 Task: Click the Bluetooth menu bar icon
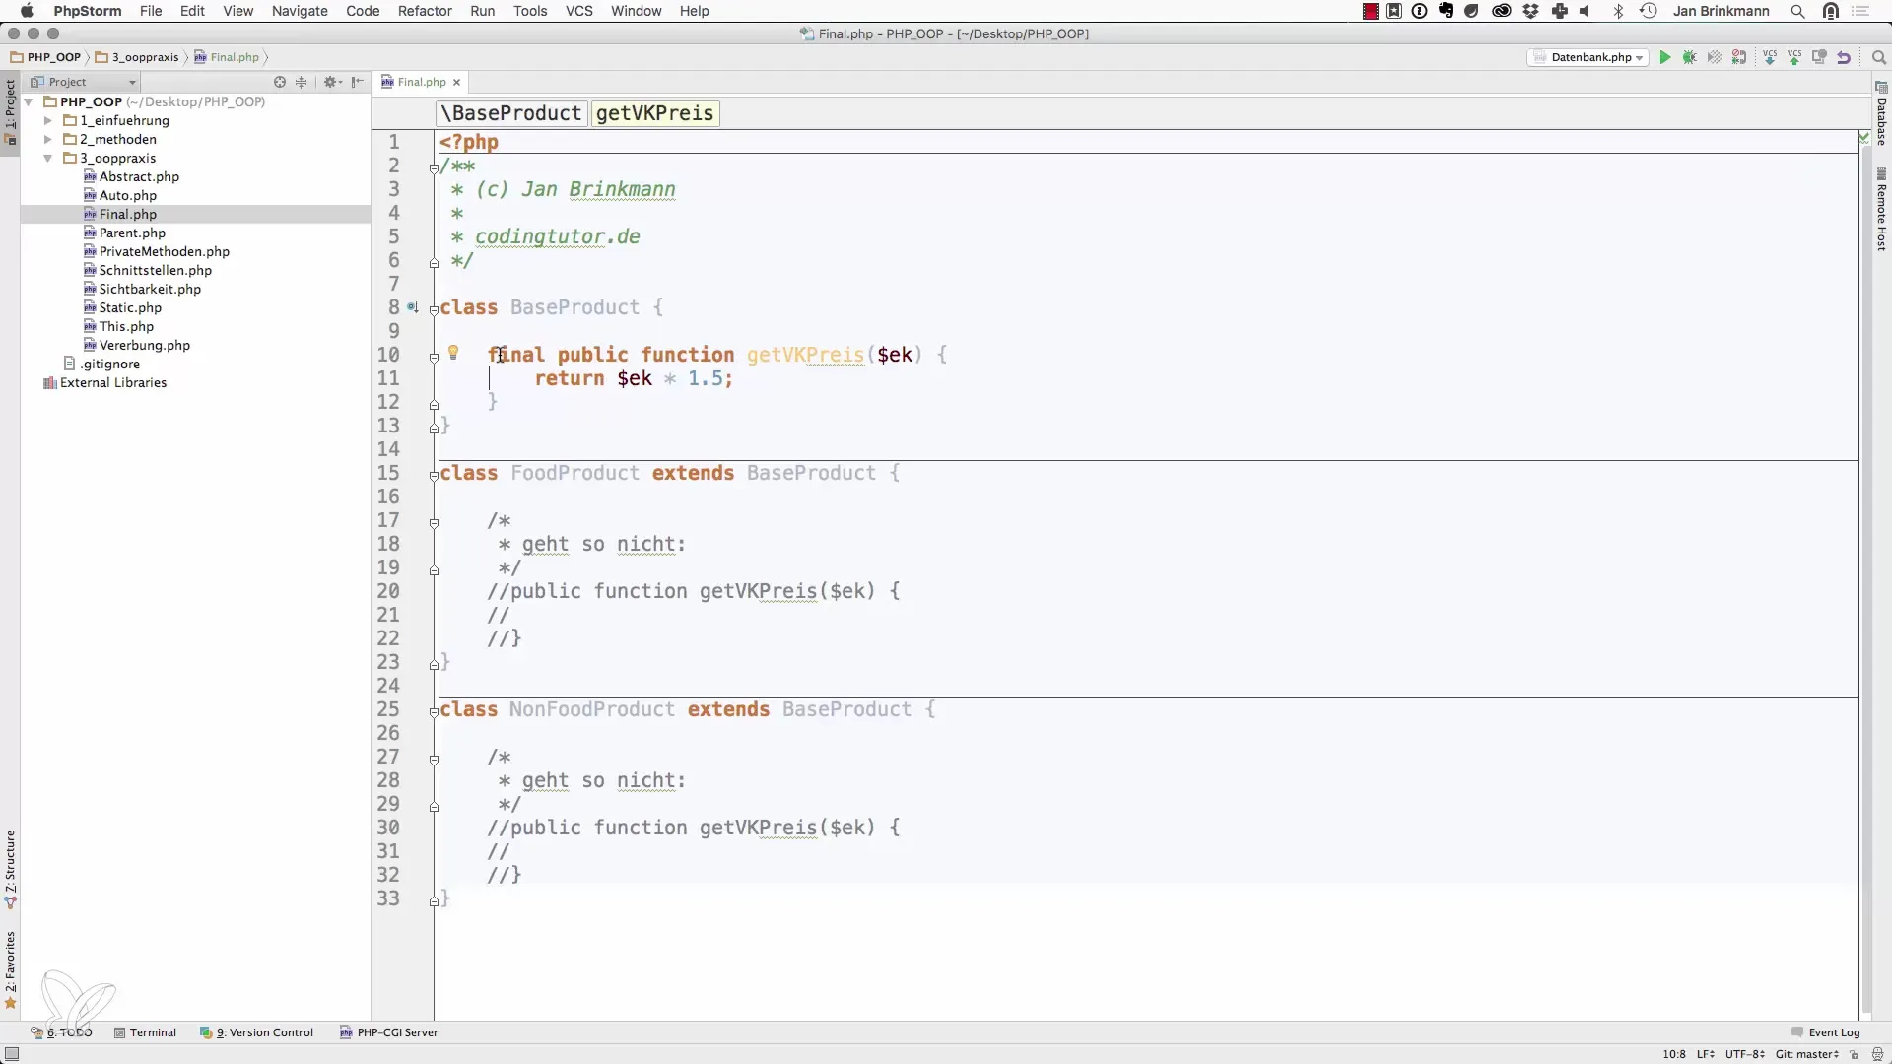[x=1618, y=11]
